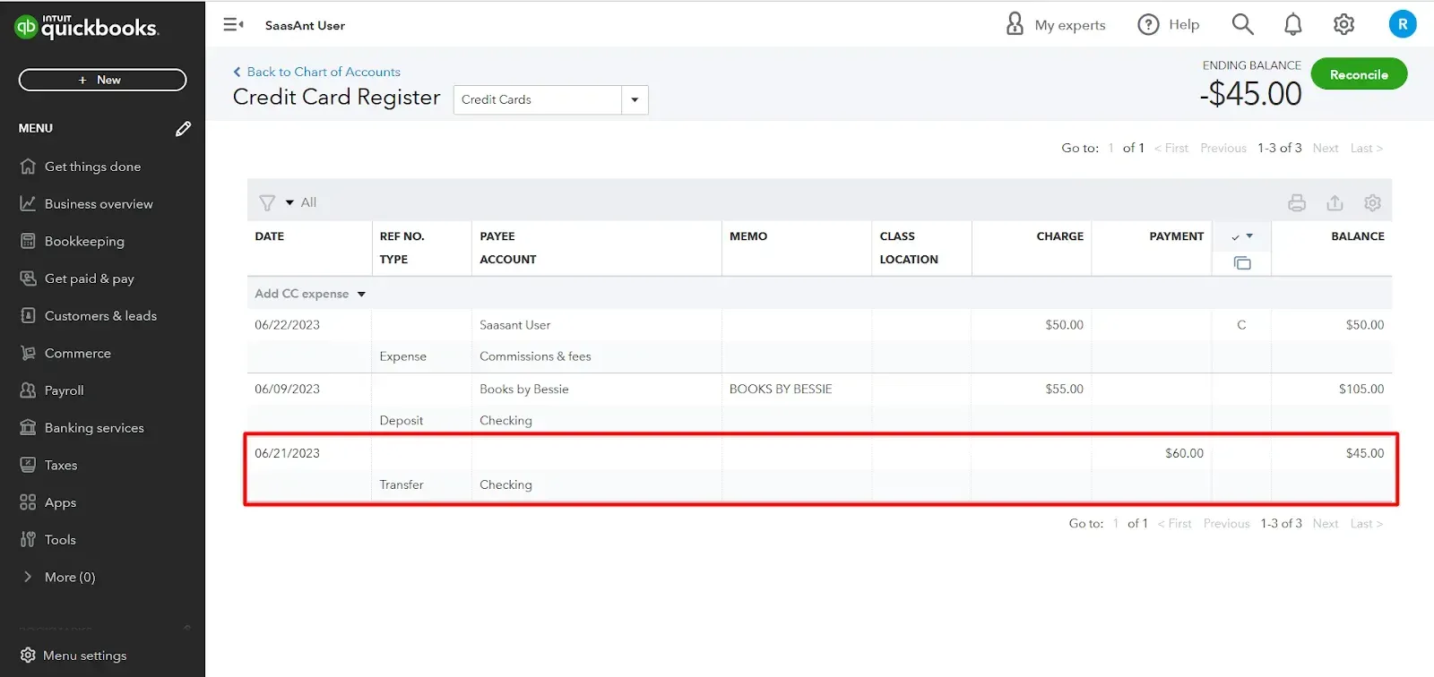Click the Bookkeeping icon in sidebar
The height and width of the screenshot is (677, 1434).
(x=28, y=241)
